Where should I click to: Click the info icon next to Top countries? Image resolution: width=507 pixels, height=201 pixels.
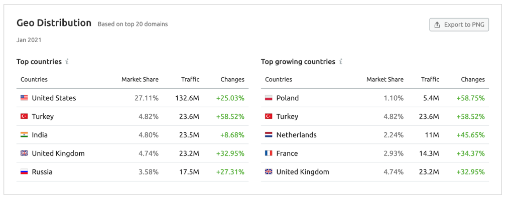[x=67, y=62]
